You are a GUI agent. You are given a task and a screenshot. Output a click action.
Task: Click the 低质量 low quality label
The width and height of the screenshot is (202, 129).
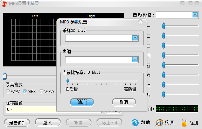(72, 89)
